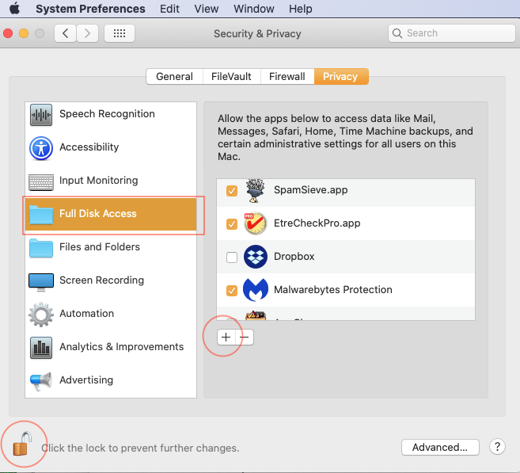The height and width of the screenshot is (473, 520).
Task: Minimize the window with the yellow button
Action: pos(24,33)
